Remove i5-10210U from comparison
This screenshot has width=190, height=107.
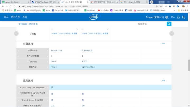click(108, 29)
